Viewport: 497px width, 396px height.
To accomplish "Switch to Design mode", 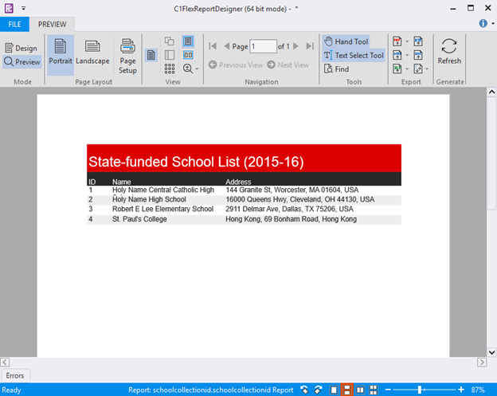I will [x=22, y=48].
